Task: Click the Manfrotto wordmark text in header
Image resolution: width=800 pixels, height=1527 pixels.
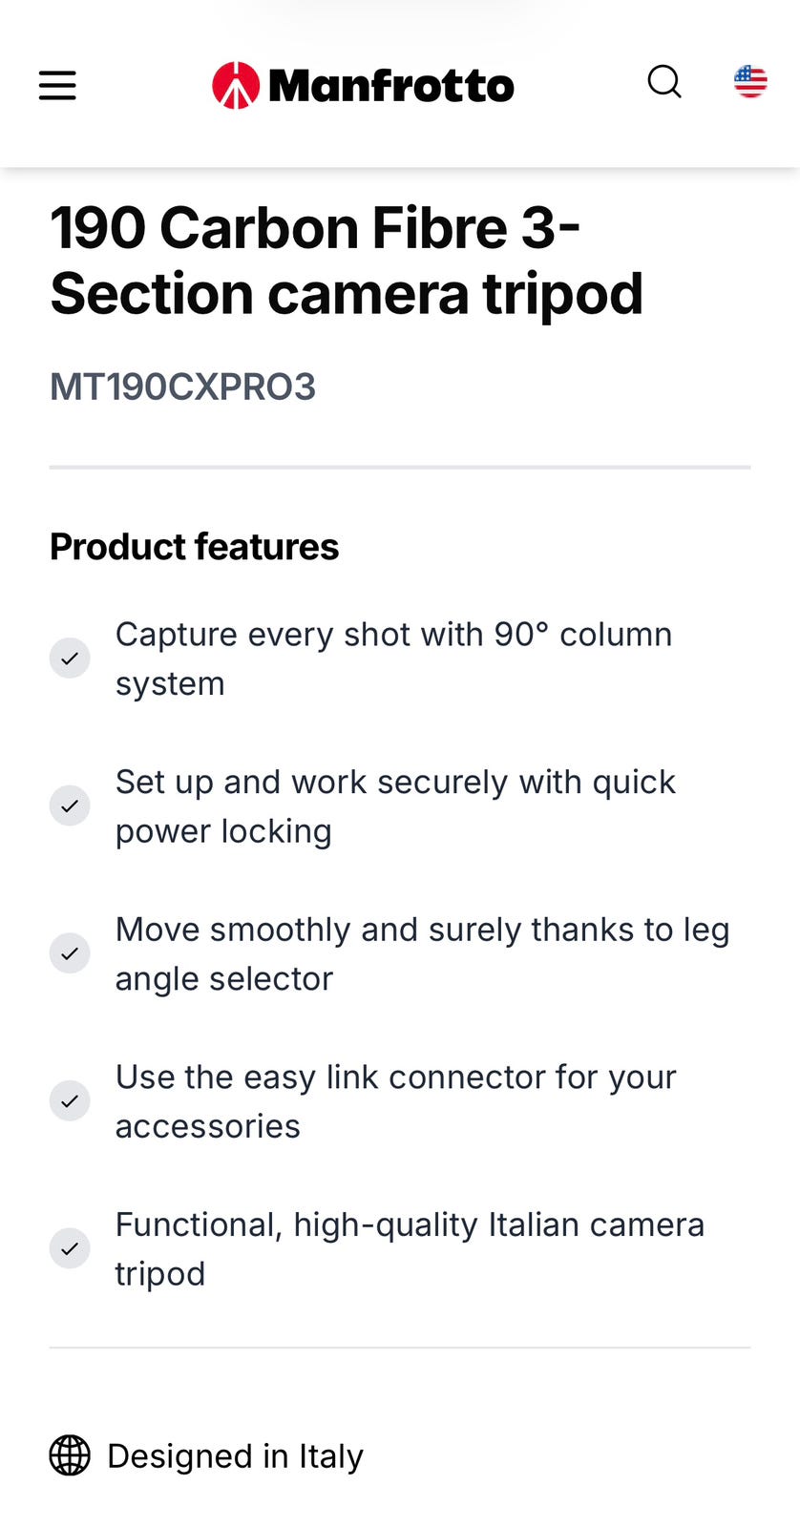Action: pos(391,86)
